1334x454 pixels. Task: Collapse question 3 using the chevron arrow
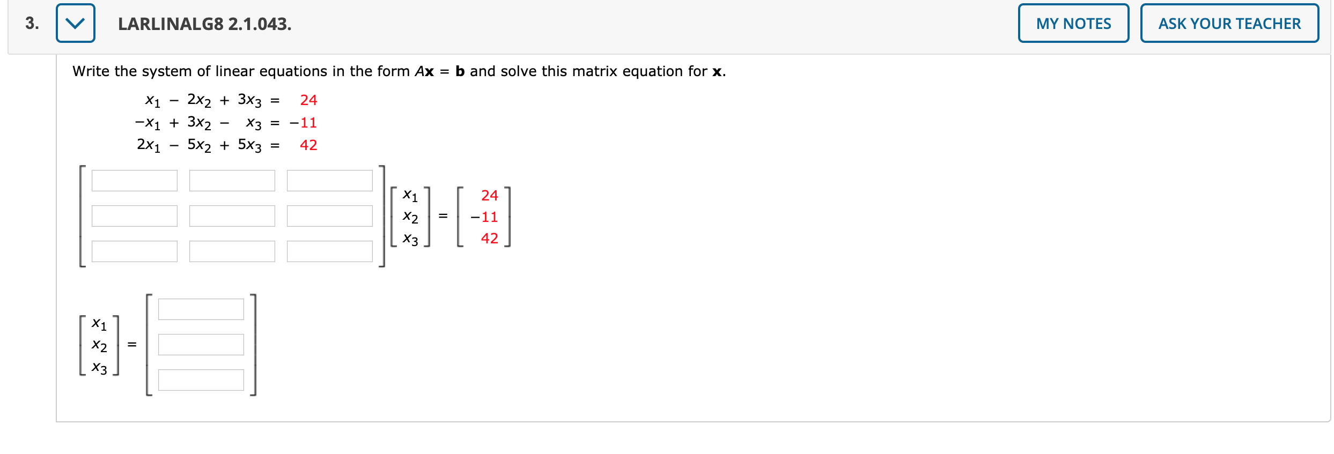pos(75,23)
